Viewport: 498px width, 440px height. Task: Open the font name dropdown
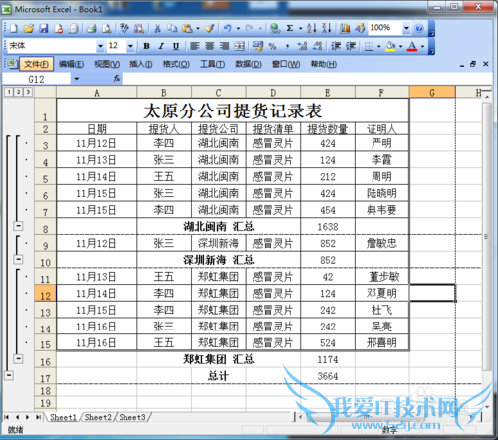tap(100, 46)
